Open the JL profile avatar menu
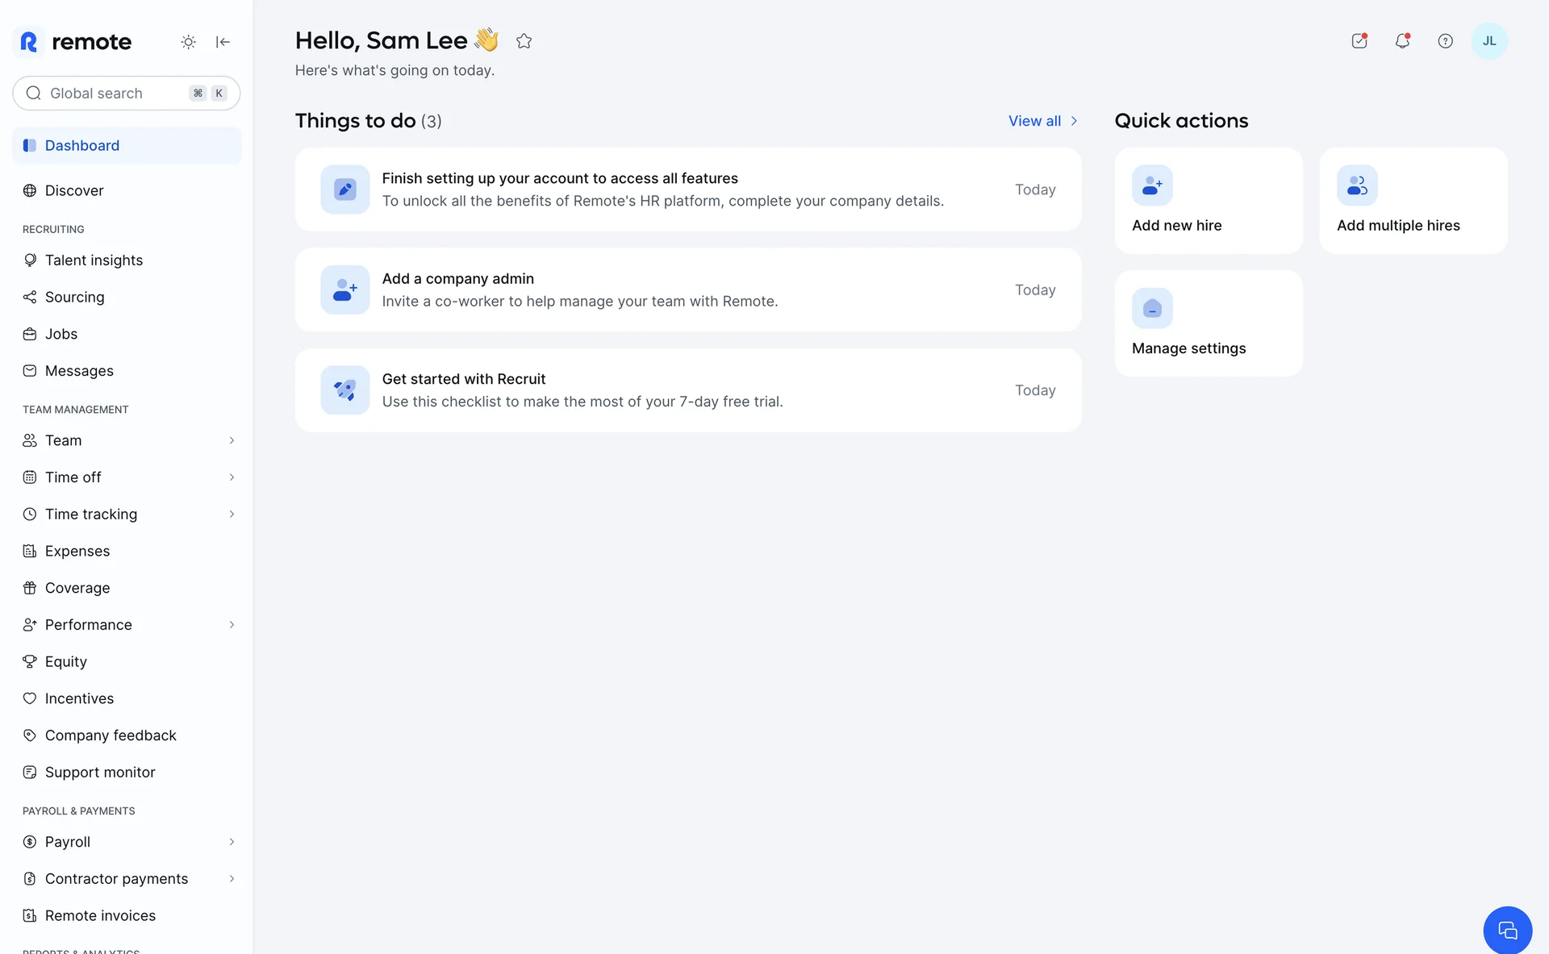The width and height of the screenshot is (1549, 954). click(1489, 41)
